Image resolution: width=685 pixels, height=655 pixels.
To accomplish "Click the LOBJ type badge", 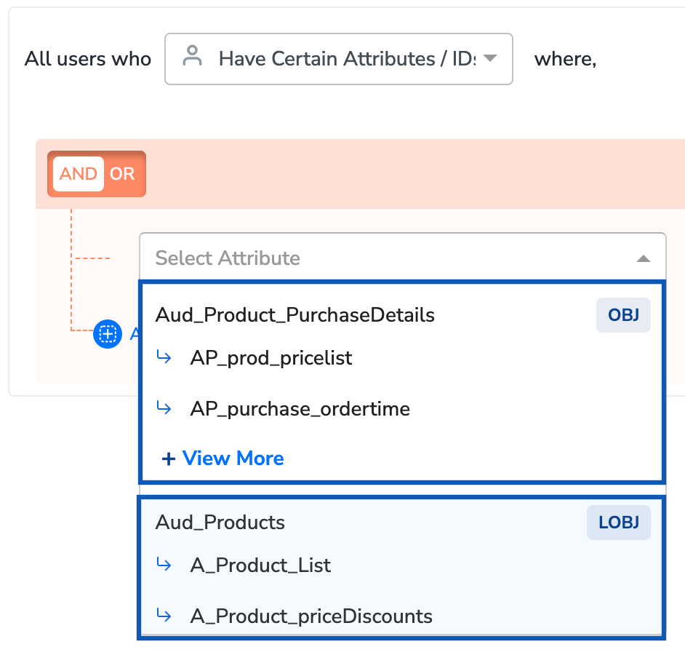I will [x=618, y=523].
